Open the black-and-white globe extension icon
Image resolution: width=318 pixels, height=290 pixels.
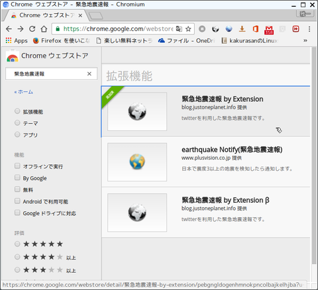[x=215, y=29]
